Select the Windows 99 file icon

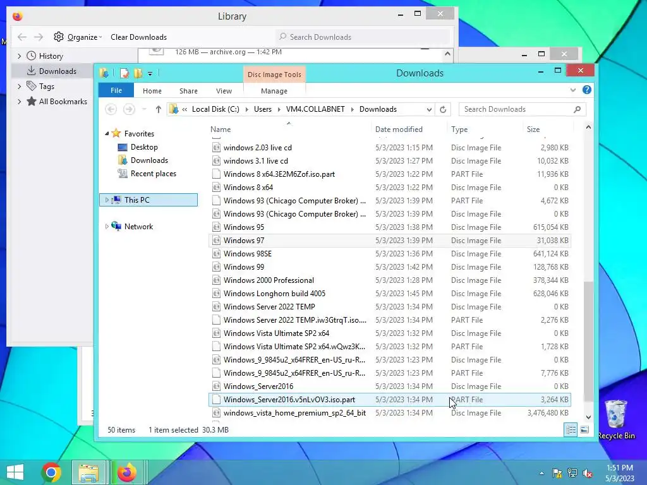pyautogui.click(x=216, y=267)
